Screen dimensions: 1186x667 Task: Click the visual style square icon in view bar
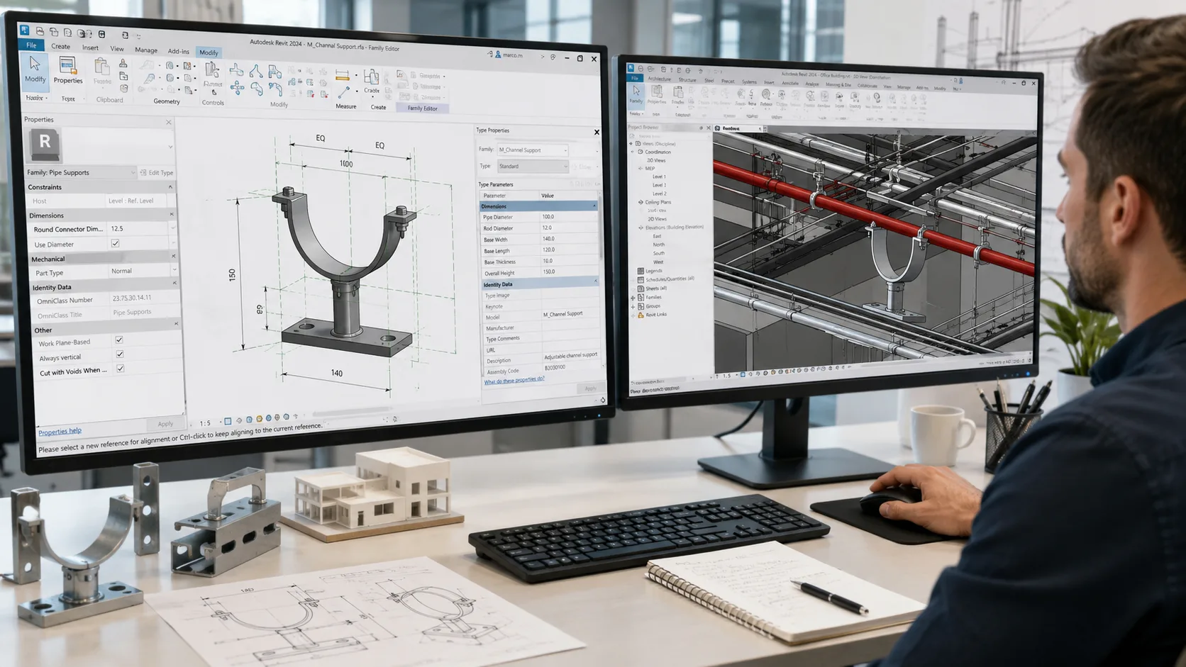click(x=228, y=421)
